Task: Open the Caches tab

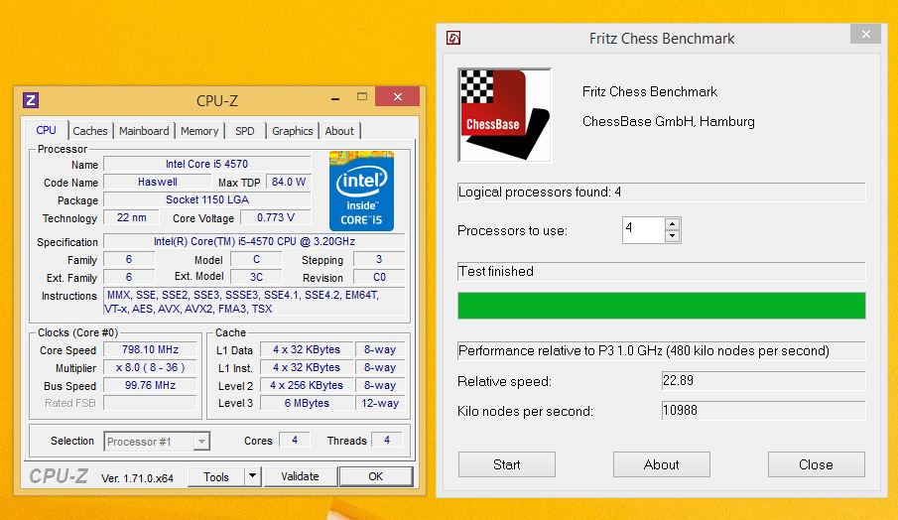Action: click(90, 131)
